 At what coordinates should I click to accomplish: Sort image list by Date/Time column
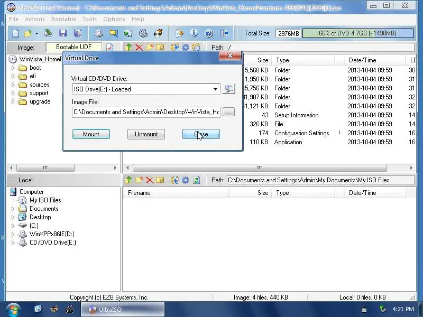375,60
